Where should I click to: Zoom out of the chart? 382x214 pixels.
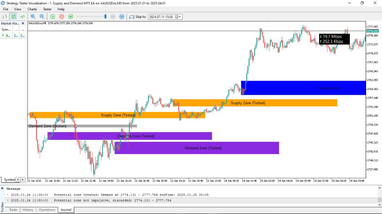(42, 17)
